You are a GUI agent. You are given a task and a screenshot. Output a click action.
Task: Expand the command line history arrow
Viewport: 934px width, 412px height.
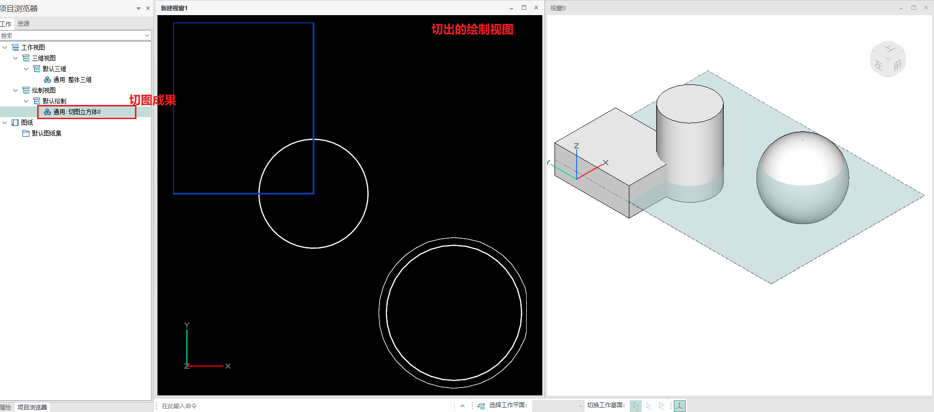pyautogui.click(x=463, y=406)
